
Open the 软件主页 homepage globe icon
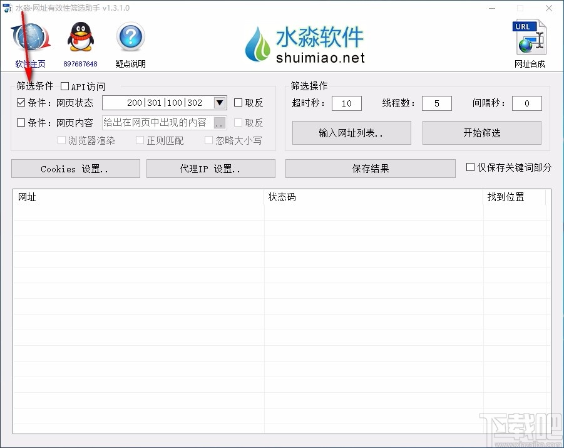[29, 39]
